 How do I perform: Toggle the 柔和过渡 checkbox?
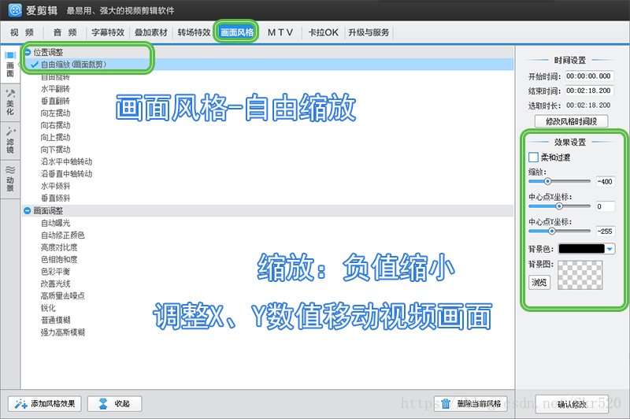[x=533, y=157]
